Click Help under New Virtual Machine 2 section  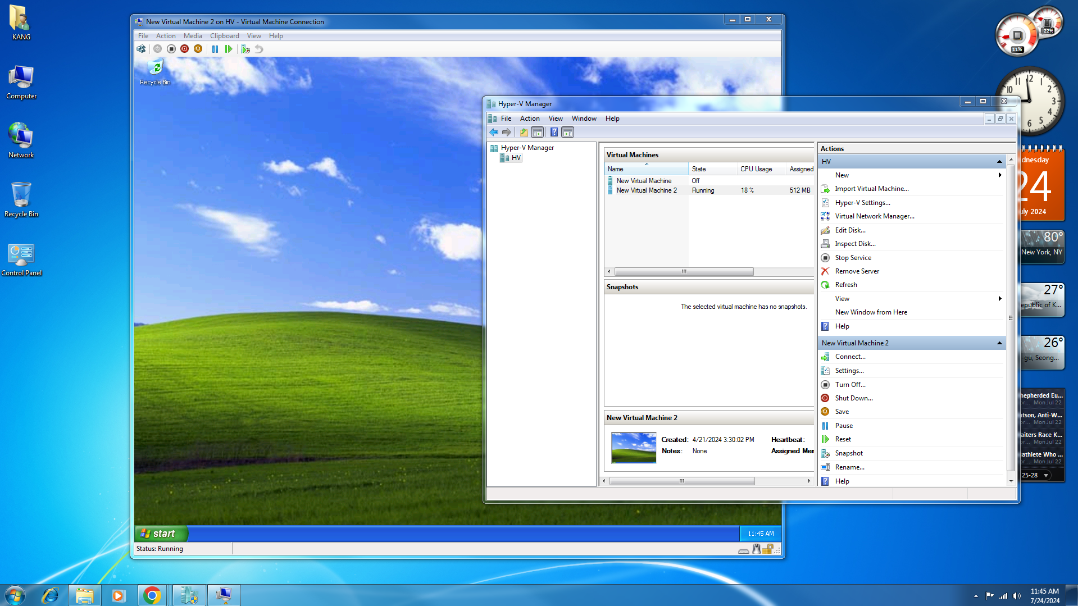[x=842, y=481]
